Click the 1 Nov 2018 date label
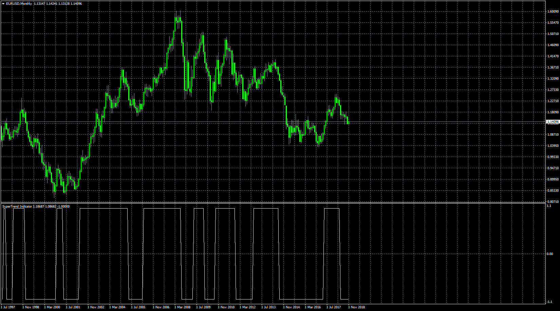 point(357,307)
